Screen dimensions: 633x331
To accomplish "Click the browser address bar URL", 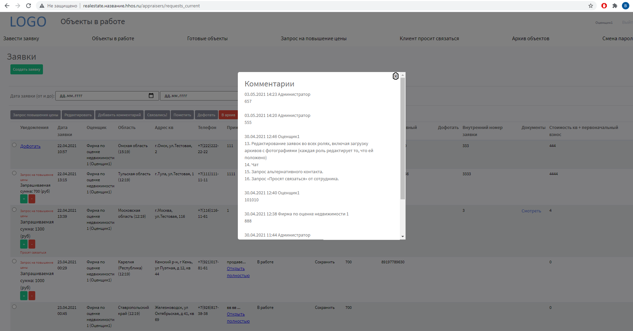I will point(141,6).
